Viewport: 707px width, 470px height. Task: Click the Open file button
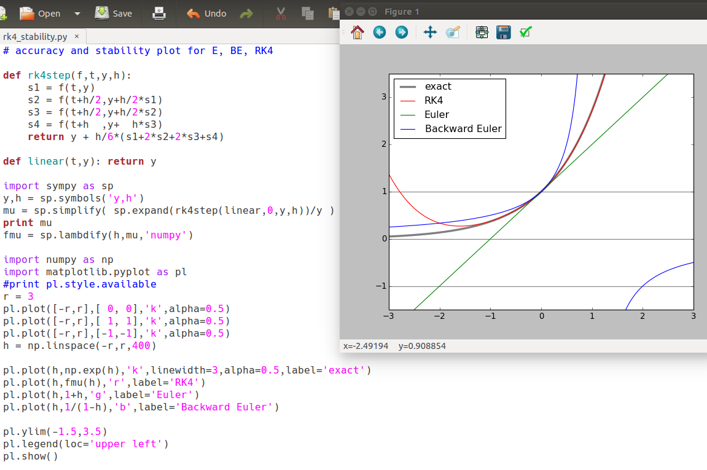pos(40,14)
